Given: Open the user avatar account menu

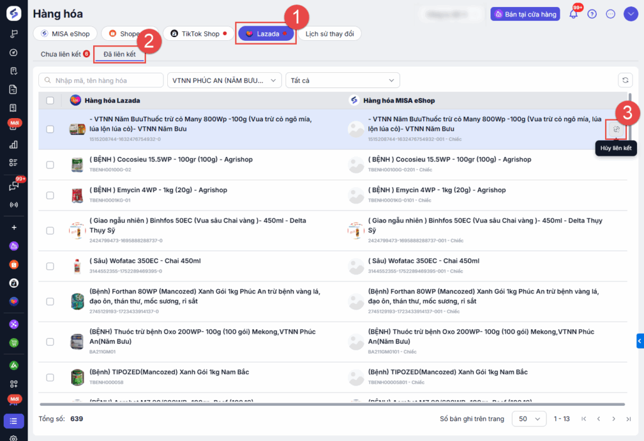Looking at the screenshot, I should [630, 14].
